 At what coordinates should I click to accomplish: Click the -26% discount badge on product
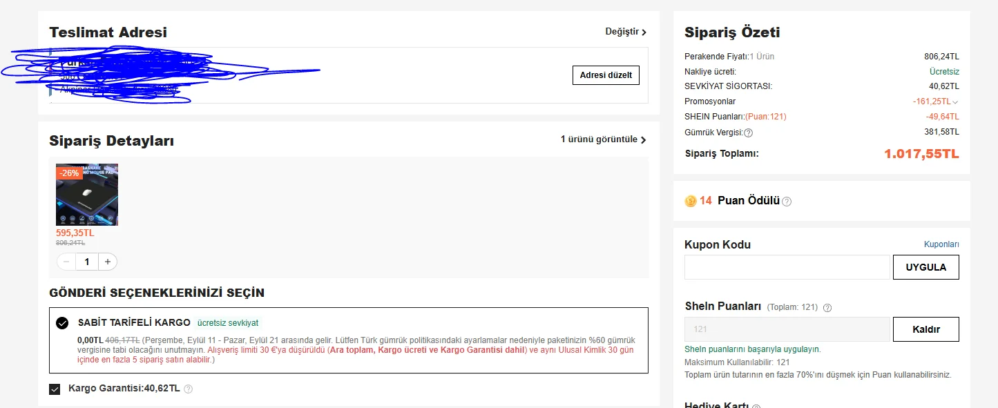(x=69, y=173)
